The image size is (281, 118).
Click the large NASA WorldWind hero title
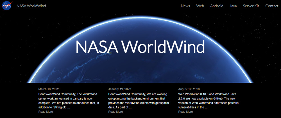click(x=140, y=47)
